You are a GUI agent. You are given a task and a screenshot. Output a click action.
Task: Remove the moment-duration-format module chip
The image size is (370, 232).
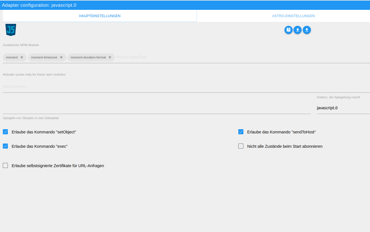point(110,57)
